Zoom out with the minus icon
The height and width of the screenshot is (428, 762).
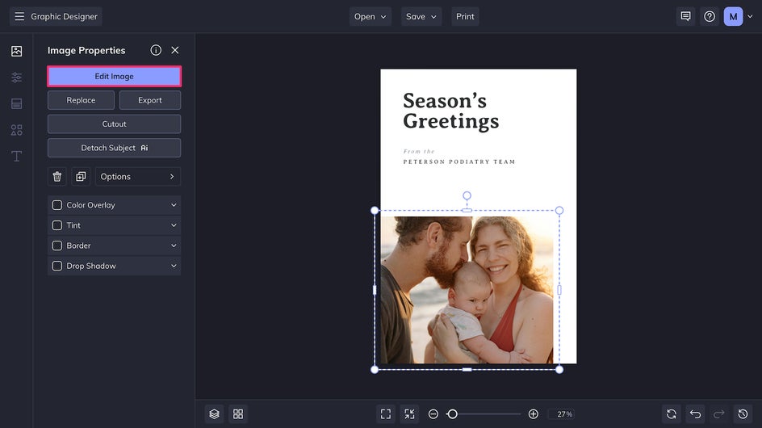pyautogui.click(x=433, y=414)
